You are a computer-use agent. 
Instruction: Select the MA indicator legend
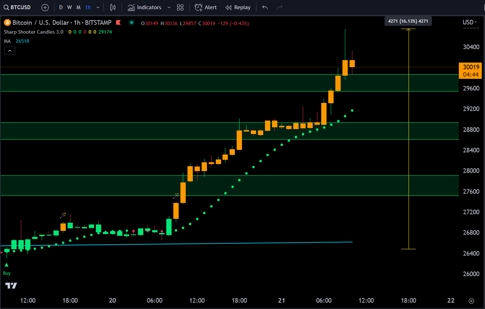click(x=7, y=41)
